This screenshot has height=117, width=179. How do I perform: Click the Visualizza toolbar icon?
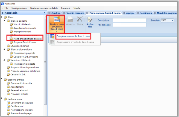[70, 20]
